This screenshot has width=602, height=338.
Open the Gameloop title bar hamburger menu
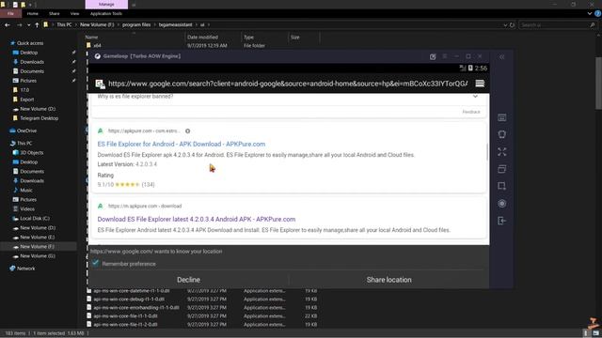[445, 56]
